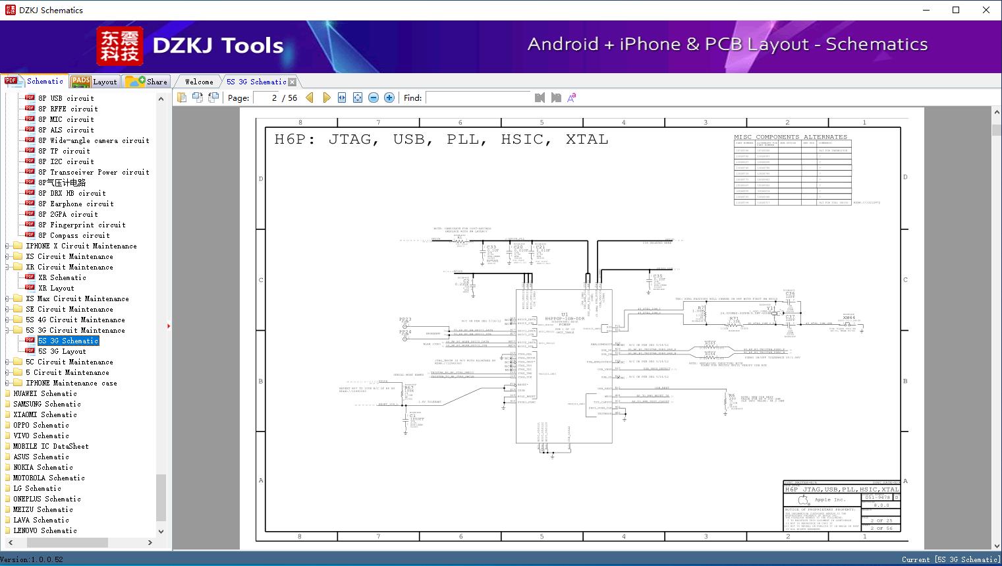Zoom in with the plus icon
1002x566 pixels.
pyautogui.click(x=389, y=98)
